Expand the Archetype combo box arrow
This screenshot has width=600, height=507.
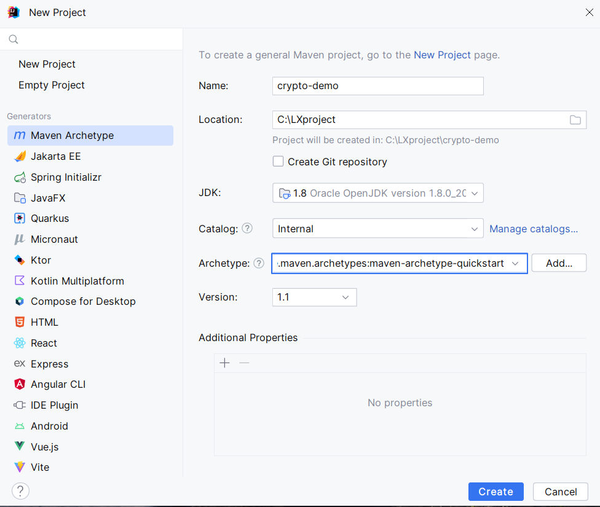pos(515,263)
